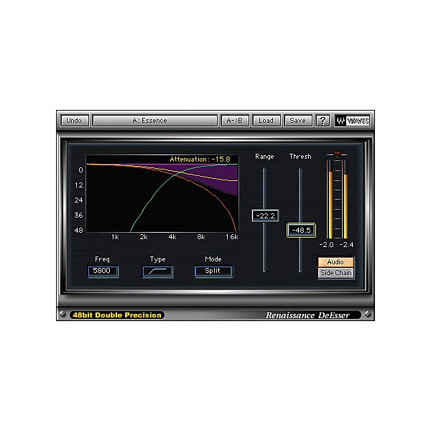Screen dimensions: 431x431
Task: Click the Freq value field 5800
Action: point(103,272)
